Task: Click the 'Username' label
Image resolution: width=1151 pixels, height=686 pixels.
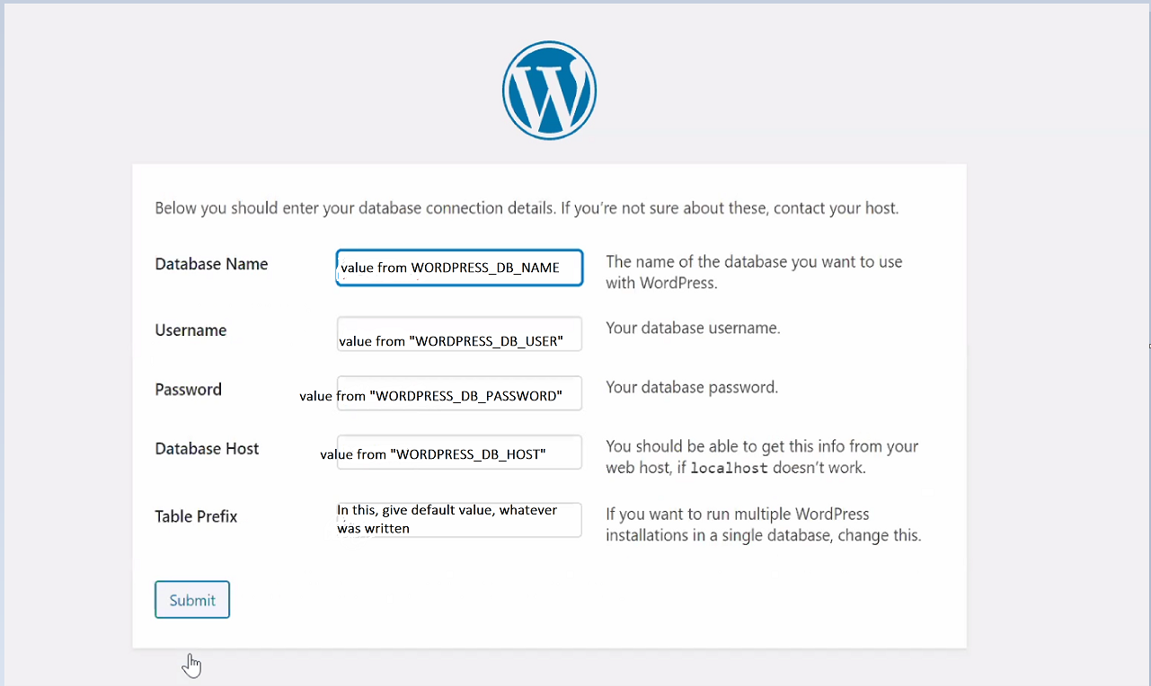Action: tap(190, 330)
